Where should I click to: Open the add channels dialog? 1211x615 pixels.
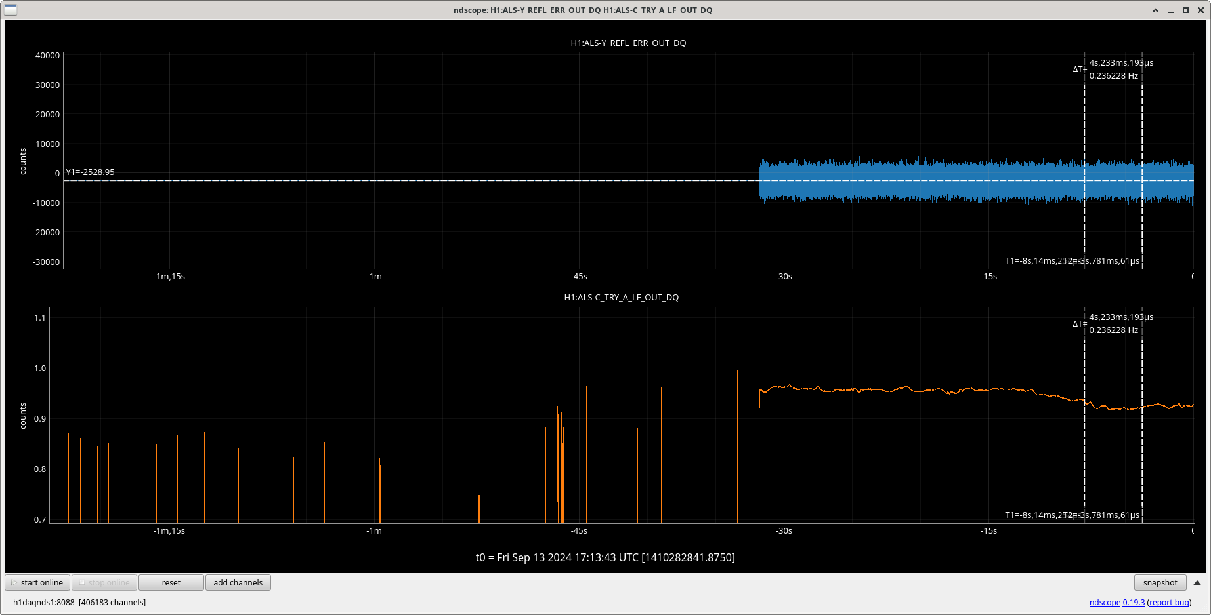[x=238, y=582]
